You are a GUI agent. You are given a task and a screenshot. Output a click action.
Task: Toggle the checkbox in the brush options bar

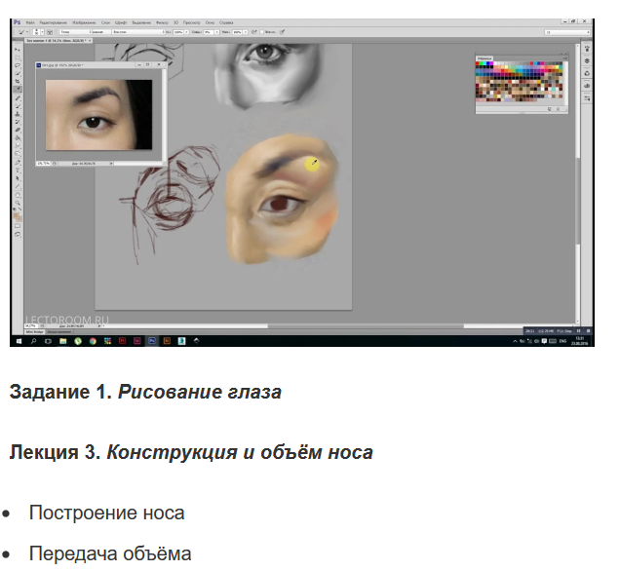[x=262, y=32]
